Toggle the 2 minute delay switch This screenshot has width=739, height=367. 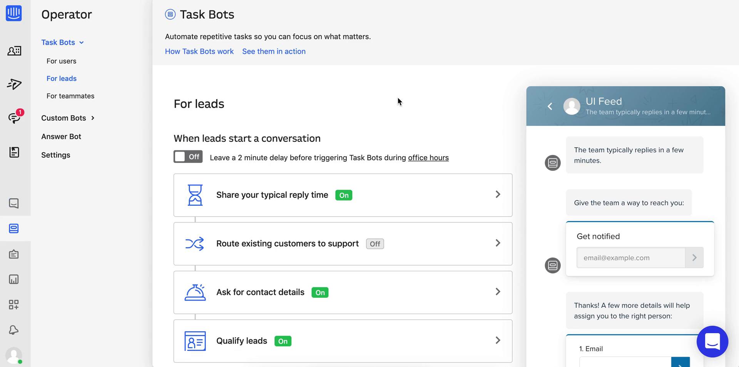pyautogui.click(x=188, y=157)
